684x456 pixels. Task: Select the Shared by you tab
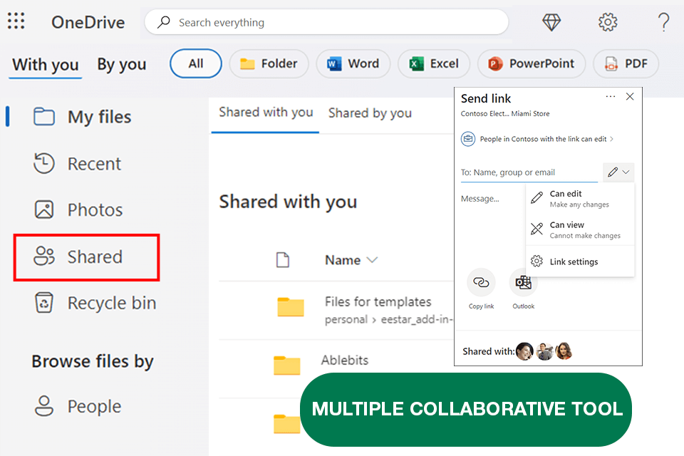(370, 113)
